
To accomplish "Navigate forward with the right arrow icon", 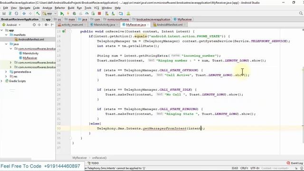I will tap(30, 14).
